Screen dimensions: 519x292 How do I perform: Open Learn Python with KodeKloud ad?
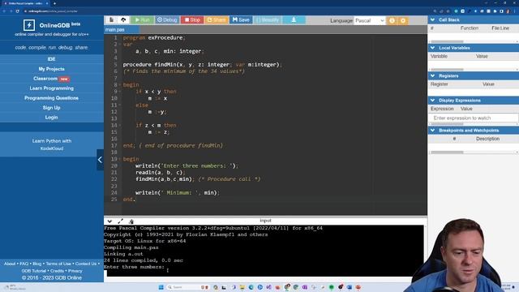pos(52,144)
